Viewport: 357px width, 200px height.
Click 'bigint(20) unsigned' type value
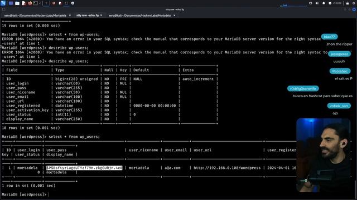coord(76,79)
